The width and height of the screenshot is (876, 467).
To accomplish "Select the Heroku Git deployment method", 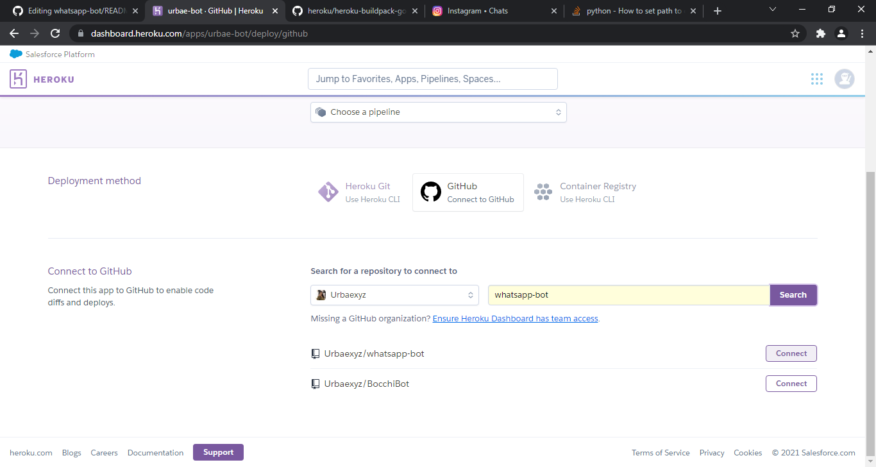I will point(359,192).
